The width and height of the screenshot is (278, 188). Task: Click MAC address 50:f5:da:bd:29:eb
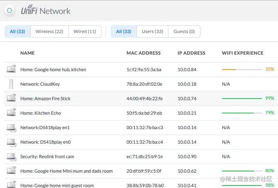tap(144, 113)
